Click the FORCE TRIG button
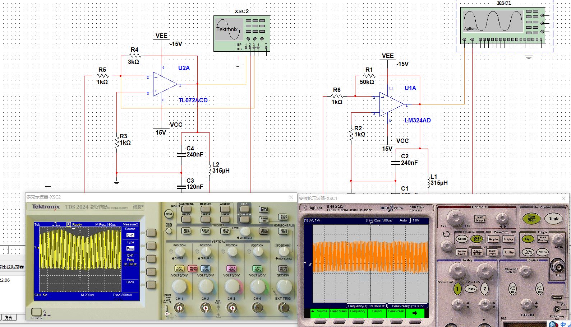The height and width of the screenshot is (327, 571). (x=206, y=231)
